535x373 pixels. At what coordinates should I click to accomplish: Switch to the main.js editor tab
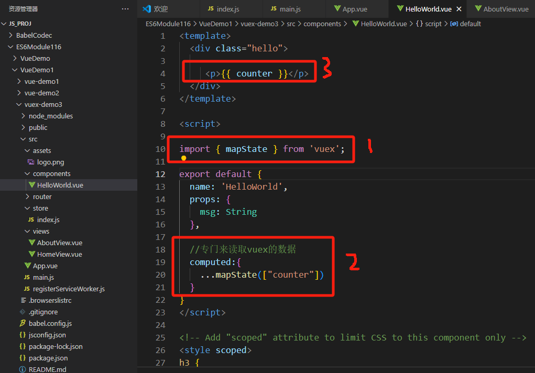[294, 9]
